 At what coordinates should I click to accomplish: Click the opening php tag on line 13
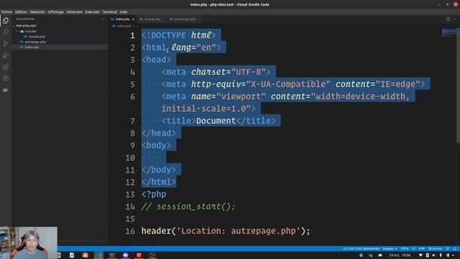[154, 194]
